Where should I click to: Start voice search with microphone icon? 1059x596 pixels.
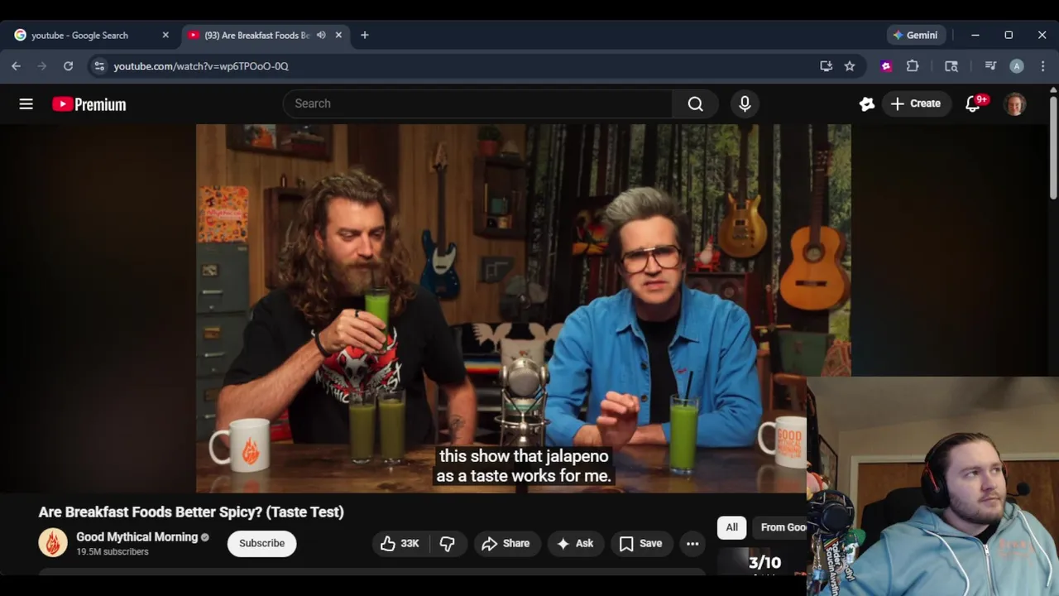click(x=745, y=103)
